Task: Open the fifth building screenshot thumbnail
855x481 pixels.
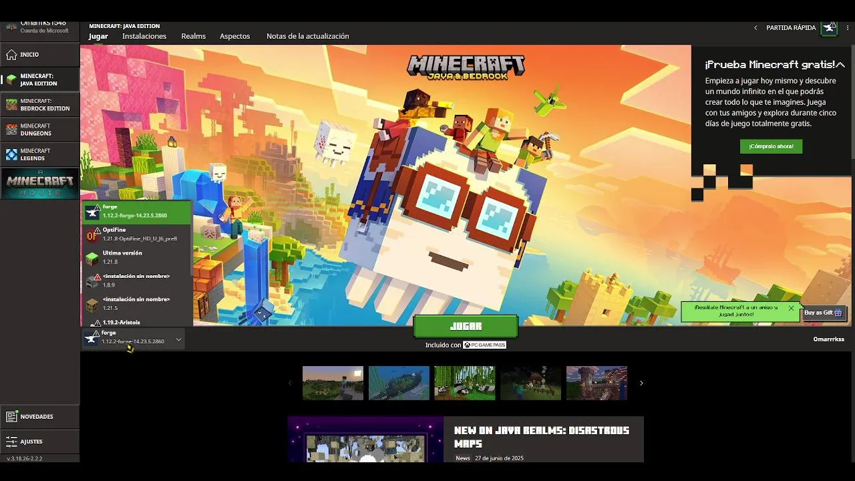Action: (596, 383)
